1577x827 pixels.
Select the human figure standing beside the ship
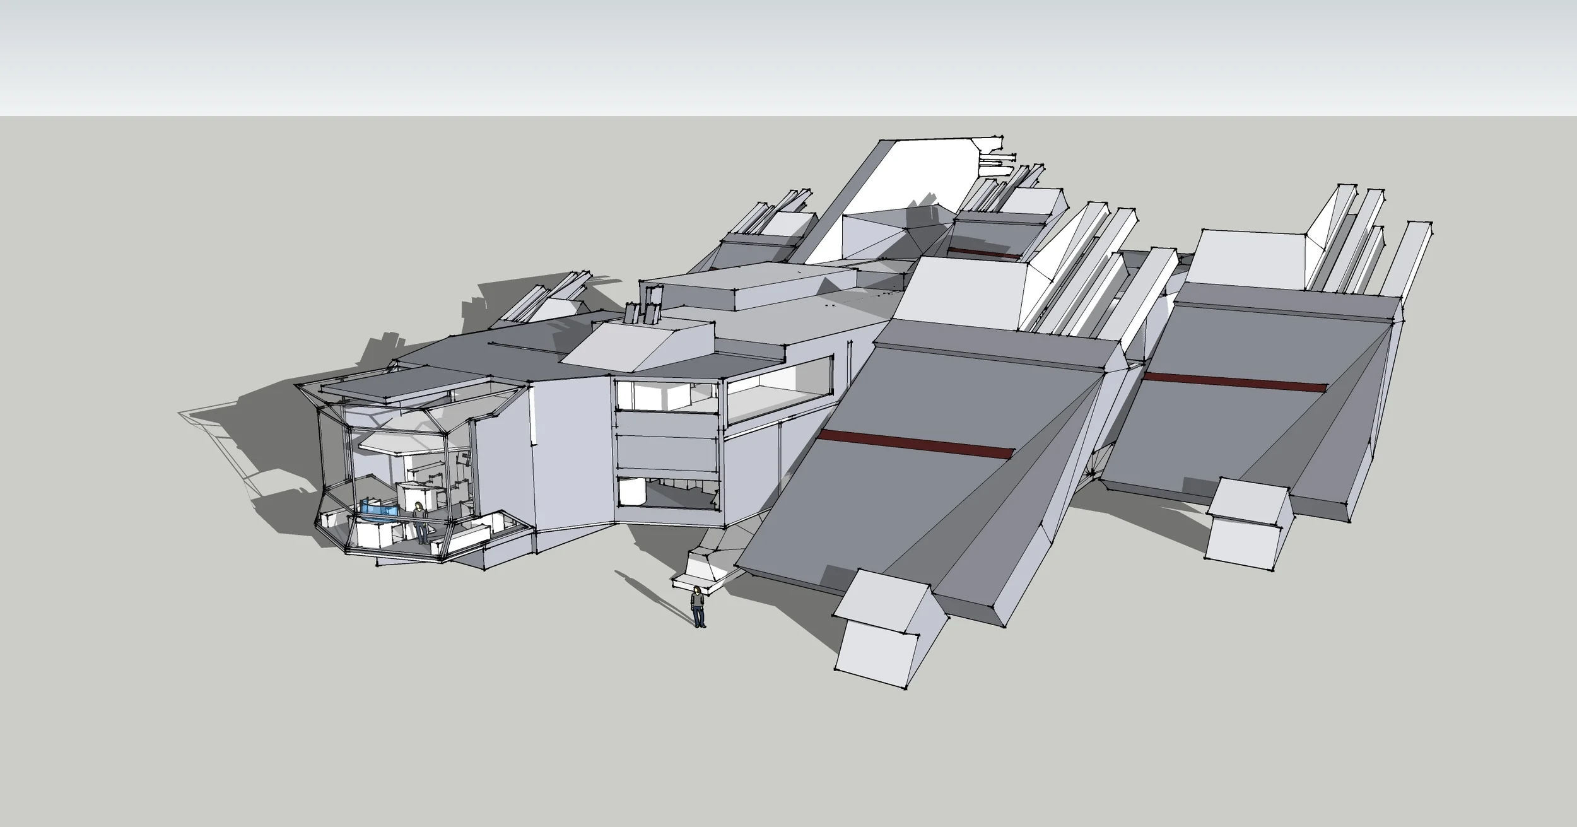[x=698, y=607]
